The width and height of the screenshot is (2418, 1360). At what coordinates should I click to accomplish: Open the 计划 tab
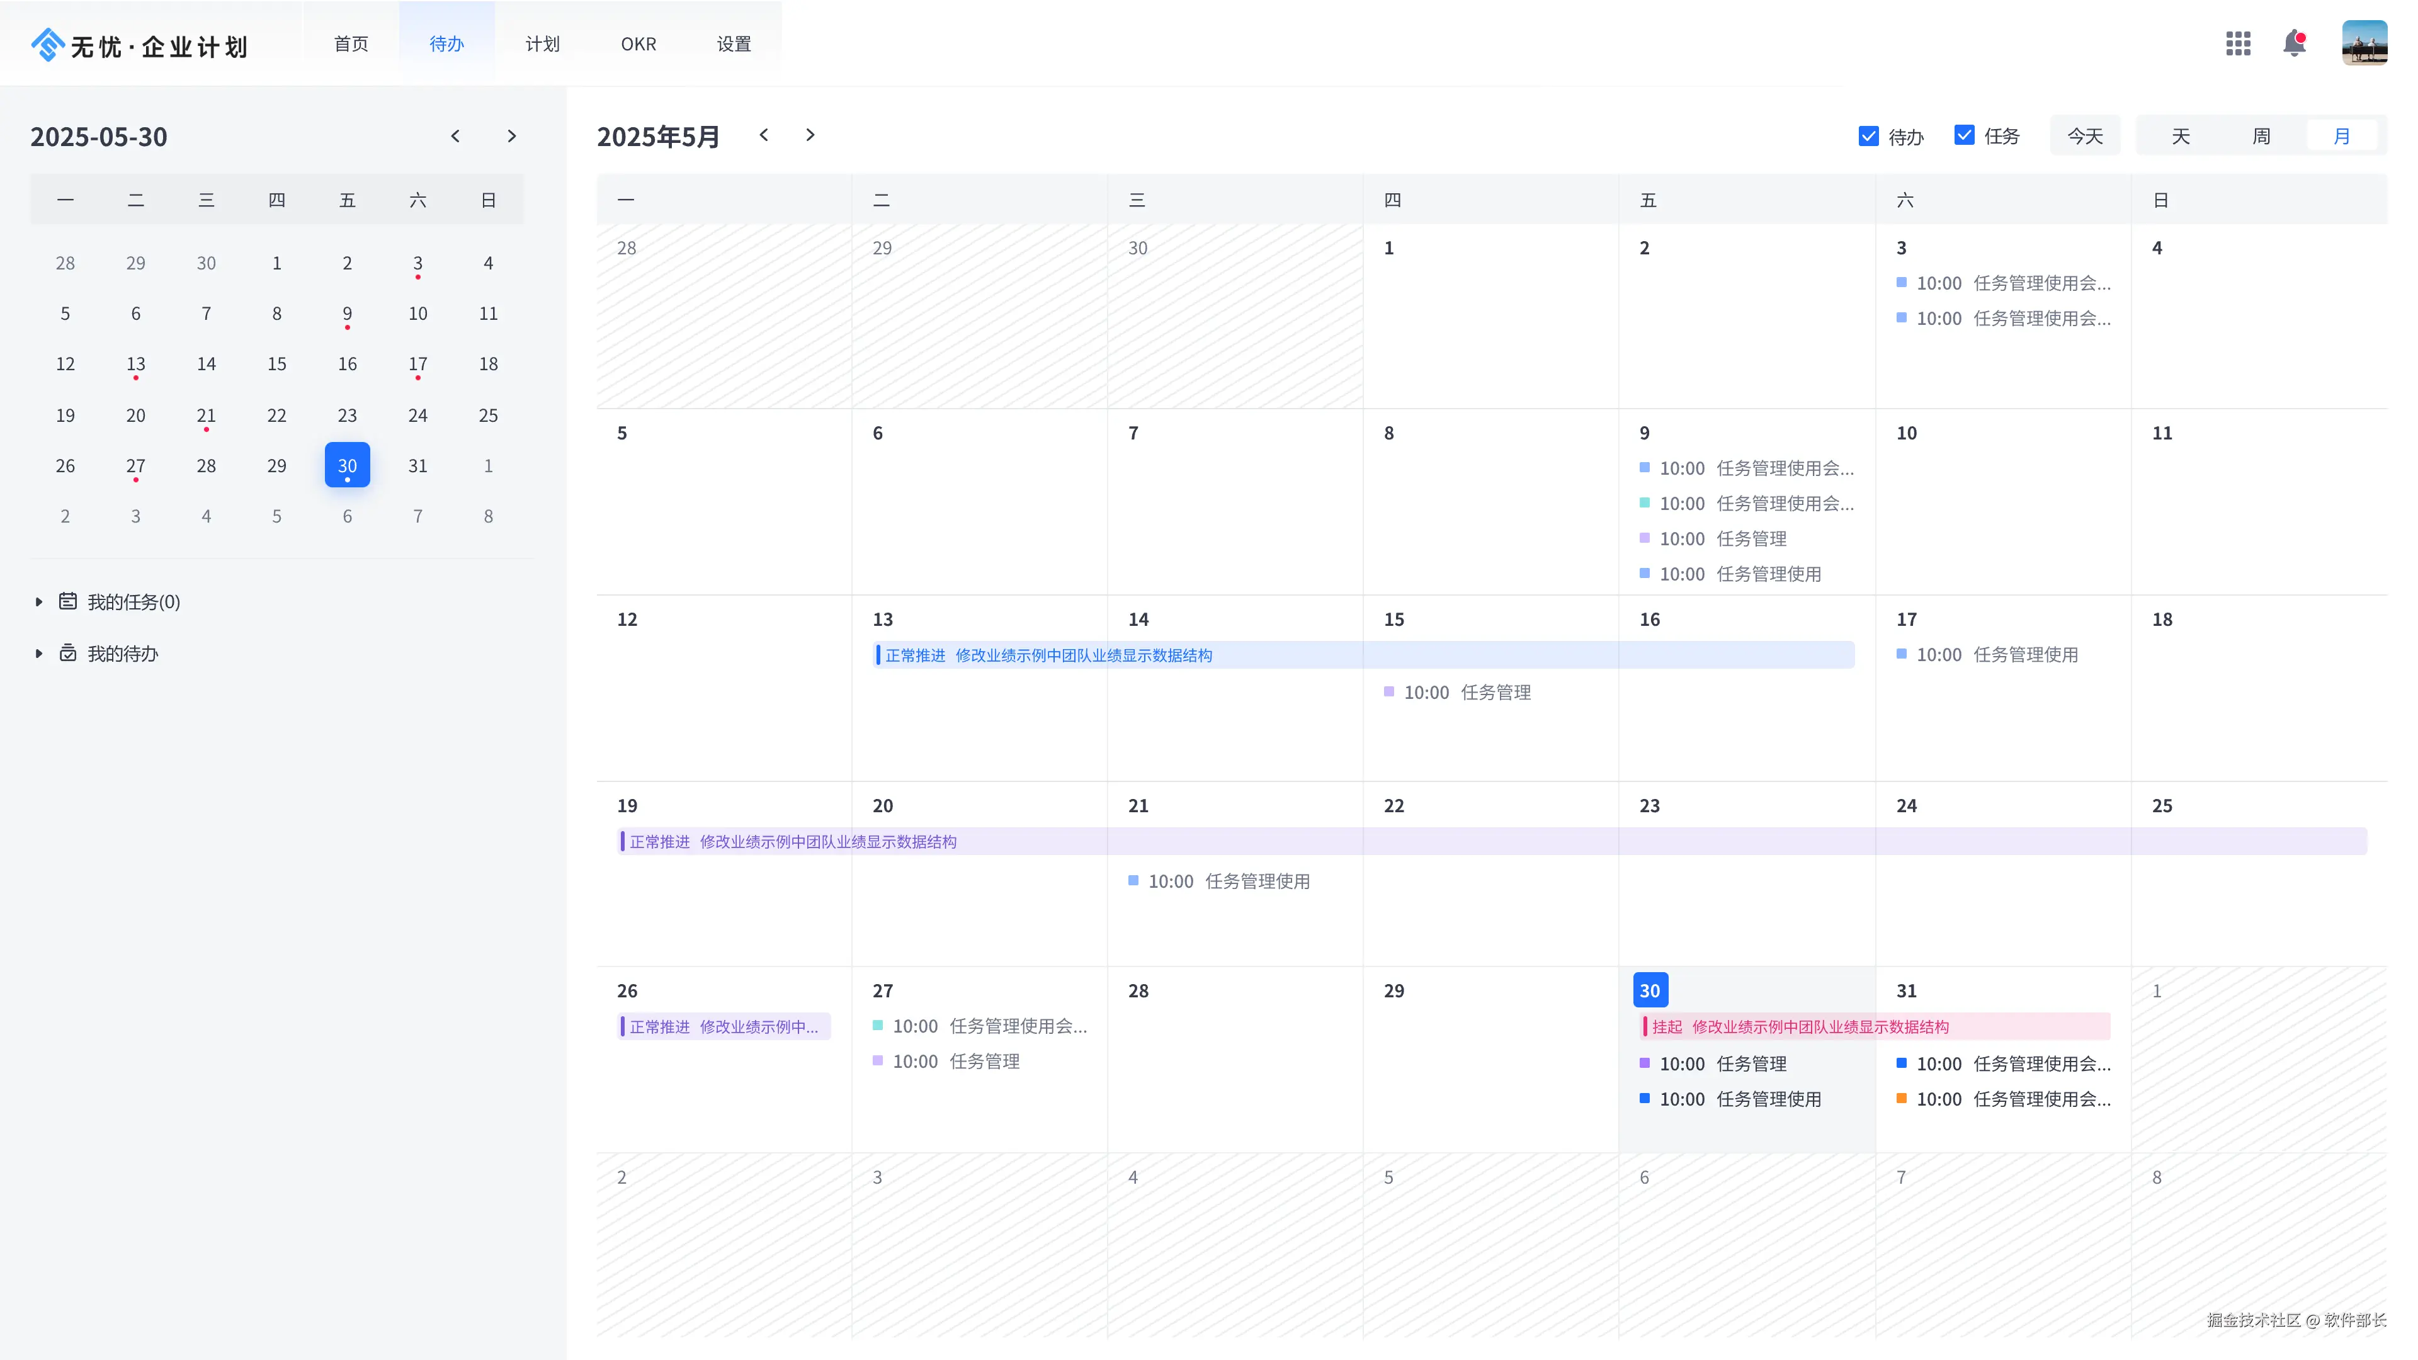pos(543,44)
